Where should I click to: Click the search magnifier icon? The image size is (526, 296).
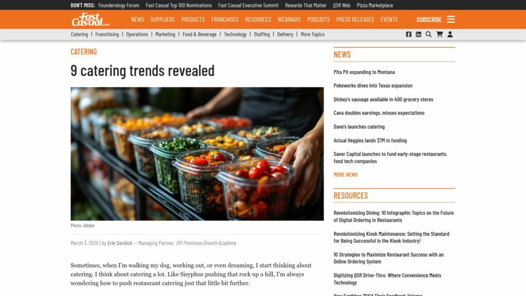[428, 34]
